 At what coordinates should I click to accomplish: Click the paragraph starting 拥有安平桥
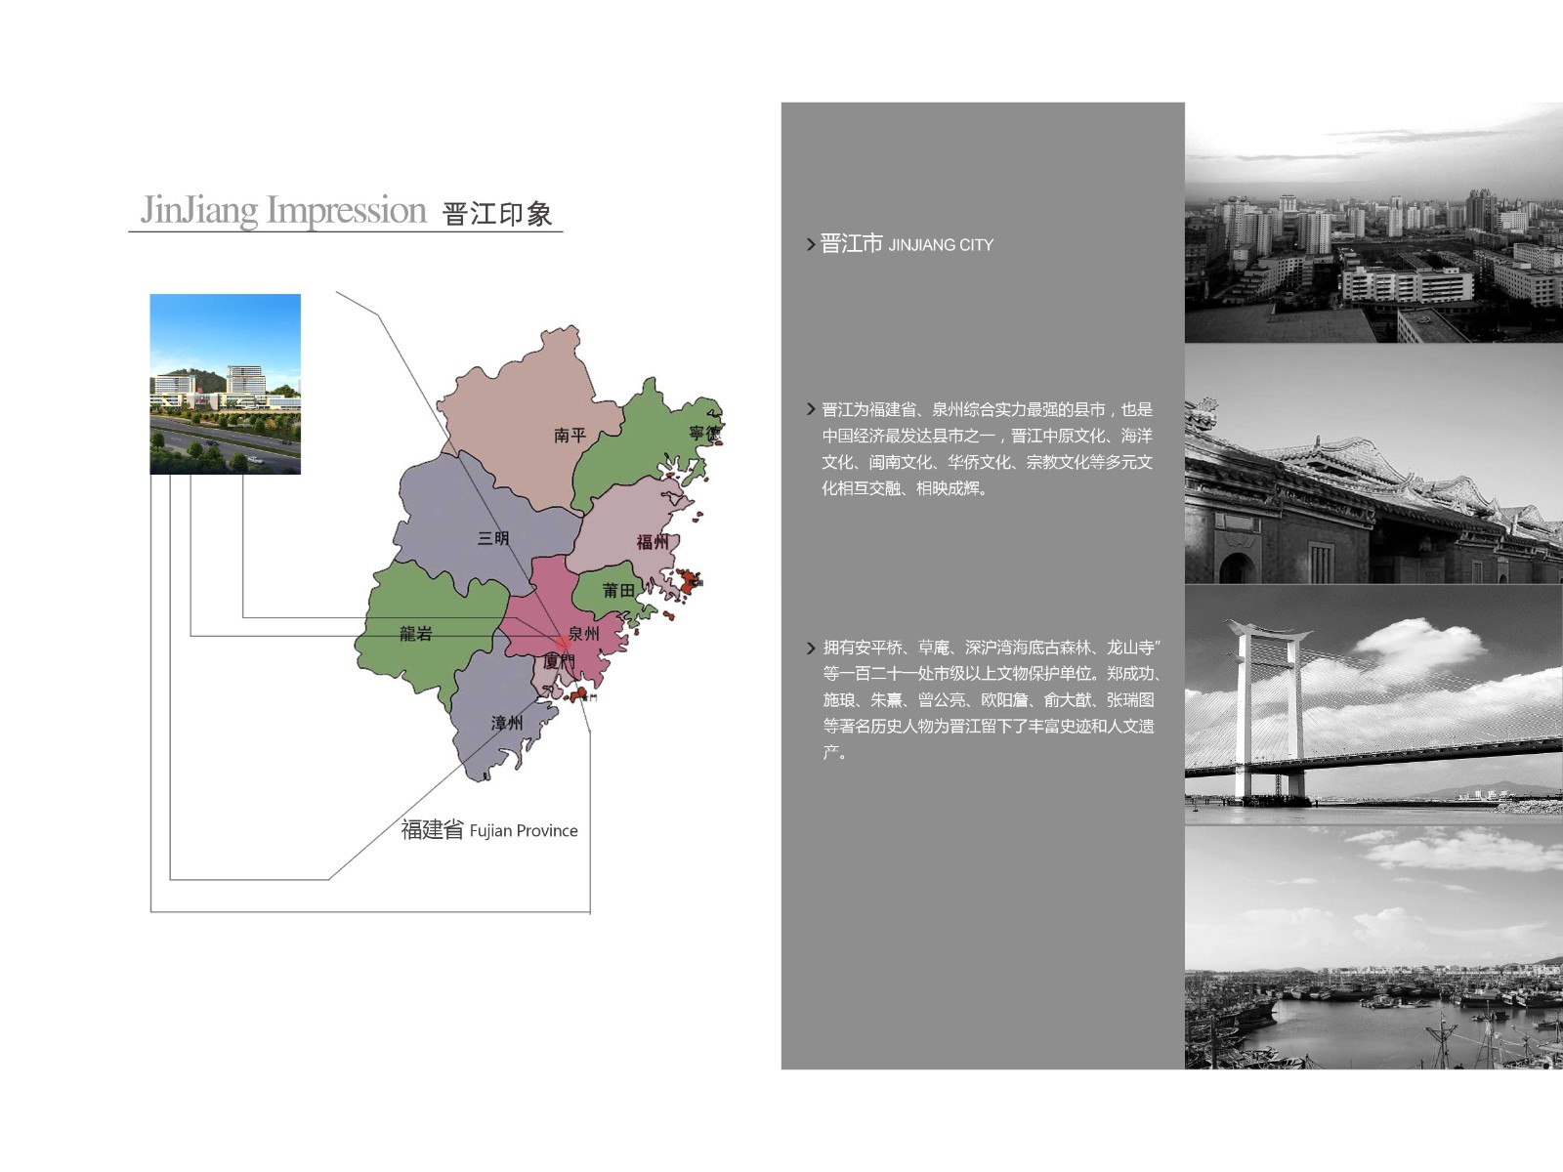coord(991,699)
